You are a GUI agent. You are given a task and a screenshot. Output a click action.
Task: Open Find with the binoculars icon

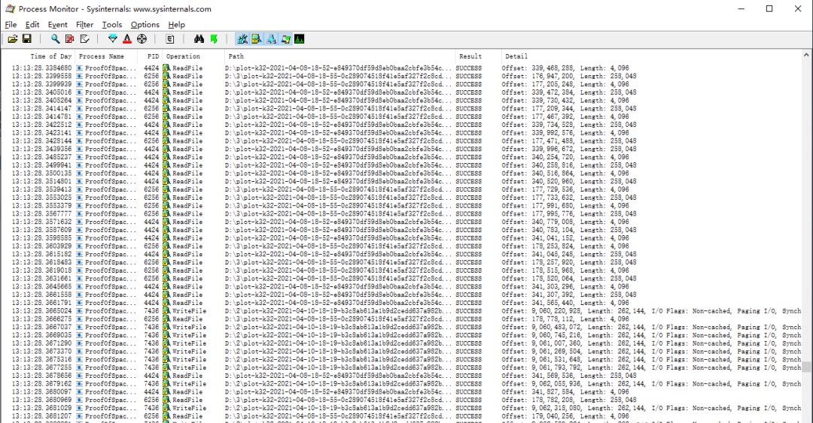click(x=199, y=39)
